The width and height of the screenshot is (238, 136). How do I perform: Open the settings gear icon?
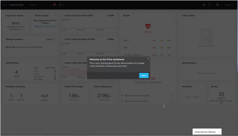217,5
